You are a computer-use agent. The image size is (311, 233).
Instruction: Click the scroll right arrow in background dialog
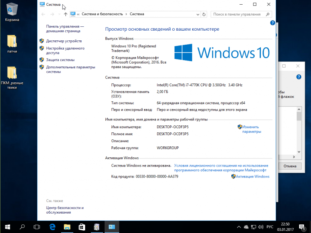click(x=294, y=157)
